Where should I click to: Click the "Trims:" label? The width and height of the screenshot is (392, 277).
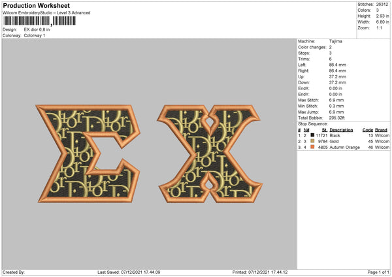[304, 59]
